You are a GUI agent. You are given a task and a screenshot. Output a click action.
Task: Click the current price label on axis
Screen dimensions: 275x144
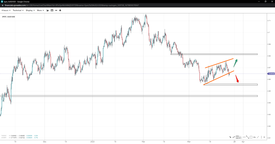271,74
